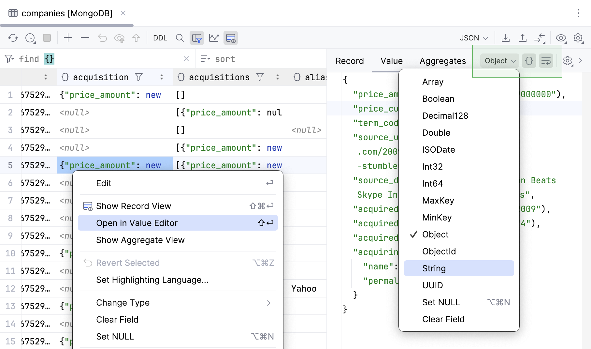Toggle the filter on the acquisition column
Image resolution: width=591 pixels, height=349 pixels.
point(139,77)
